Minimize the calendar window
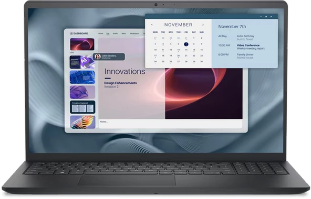 click(261, 17)
